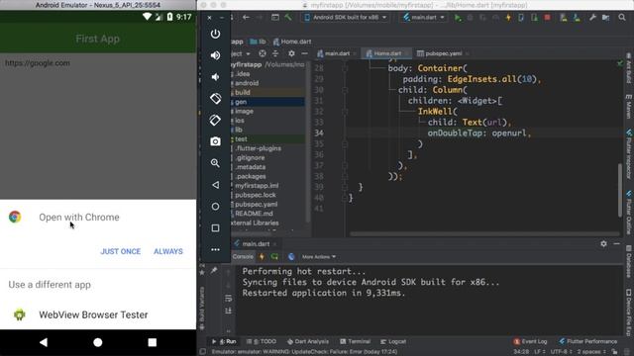Select the Console tab in run panel

click(x=243, y=257)
